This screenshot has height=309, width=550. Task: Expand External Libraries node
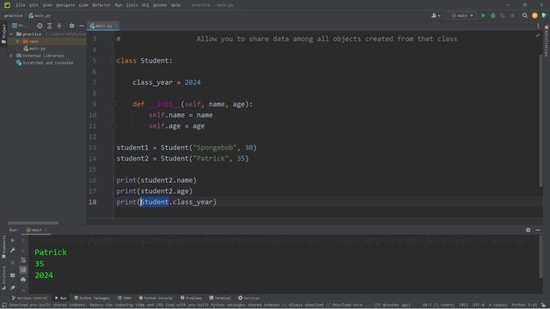[11, 56]
